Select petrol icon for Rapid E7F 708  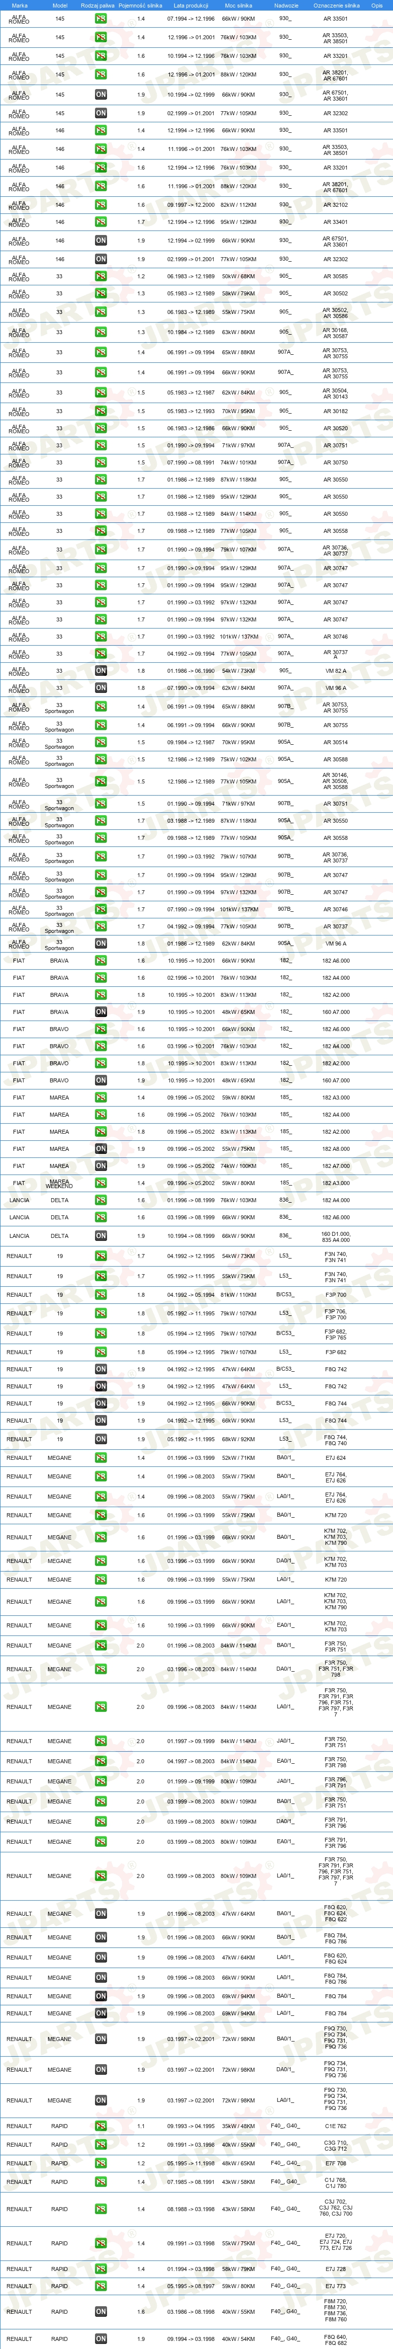[x=101, y=2163]
